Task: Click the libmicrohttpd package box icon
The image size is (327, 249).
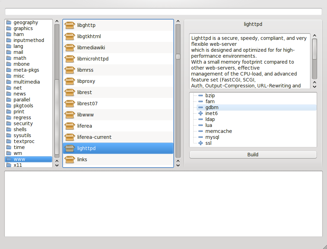Action: click(70, 59)
